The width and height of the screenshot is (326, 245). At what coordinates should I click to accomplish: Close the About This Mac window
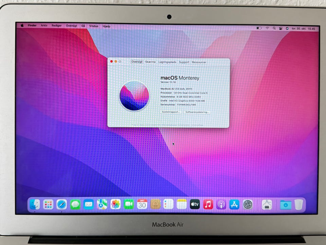(x=111, y=61)
